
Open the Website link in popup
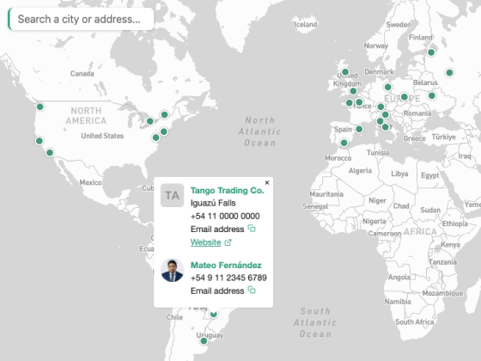[205, 242]
